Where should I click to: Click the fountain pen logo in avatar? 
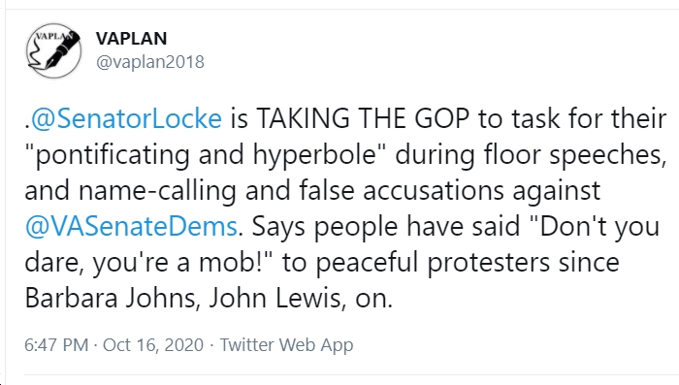coord(62,50)
